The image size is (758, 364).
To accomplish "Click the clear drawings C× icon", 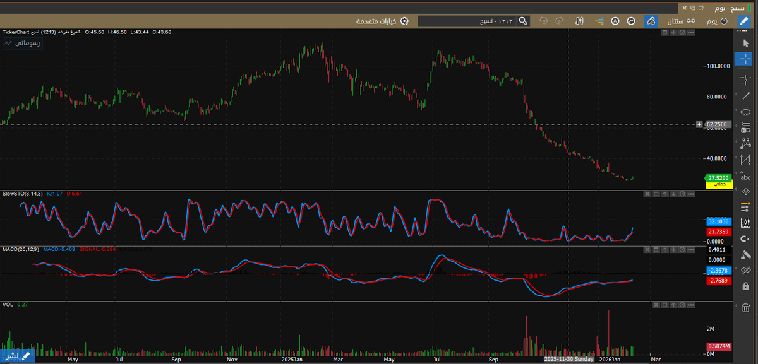I will point(745,239).
